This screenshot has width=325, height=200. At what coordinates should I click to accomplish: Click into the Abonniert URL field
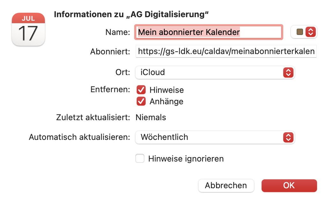coord(226,51)
